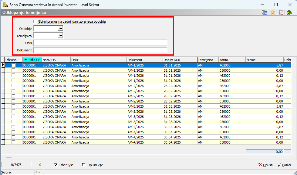The height and width of the screenshot is (175, 297).
Task: Open the Temeljnica lookup ellipsis button
Action: 60,36
